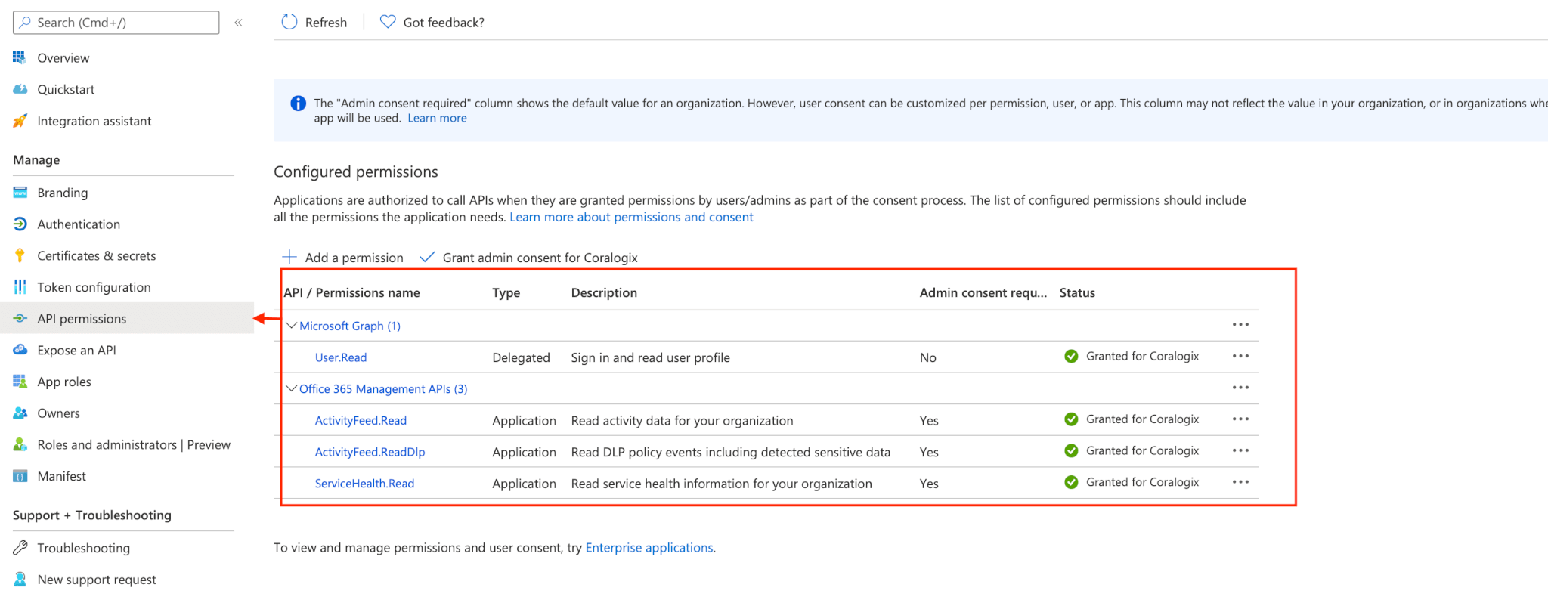
Task: Click the Certificates & secrets key icon
Action: pos(20,255)
